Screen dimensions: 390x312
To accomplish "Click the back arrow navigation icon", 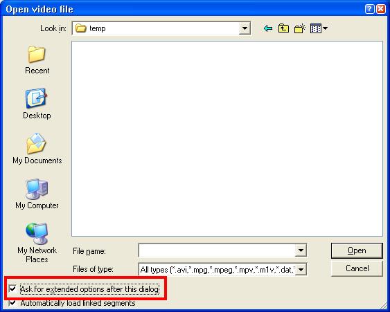I will 268,28.
